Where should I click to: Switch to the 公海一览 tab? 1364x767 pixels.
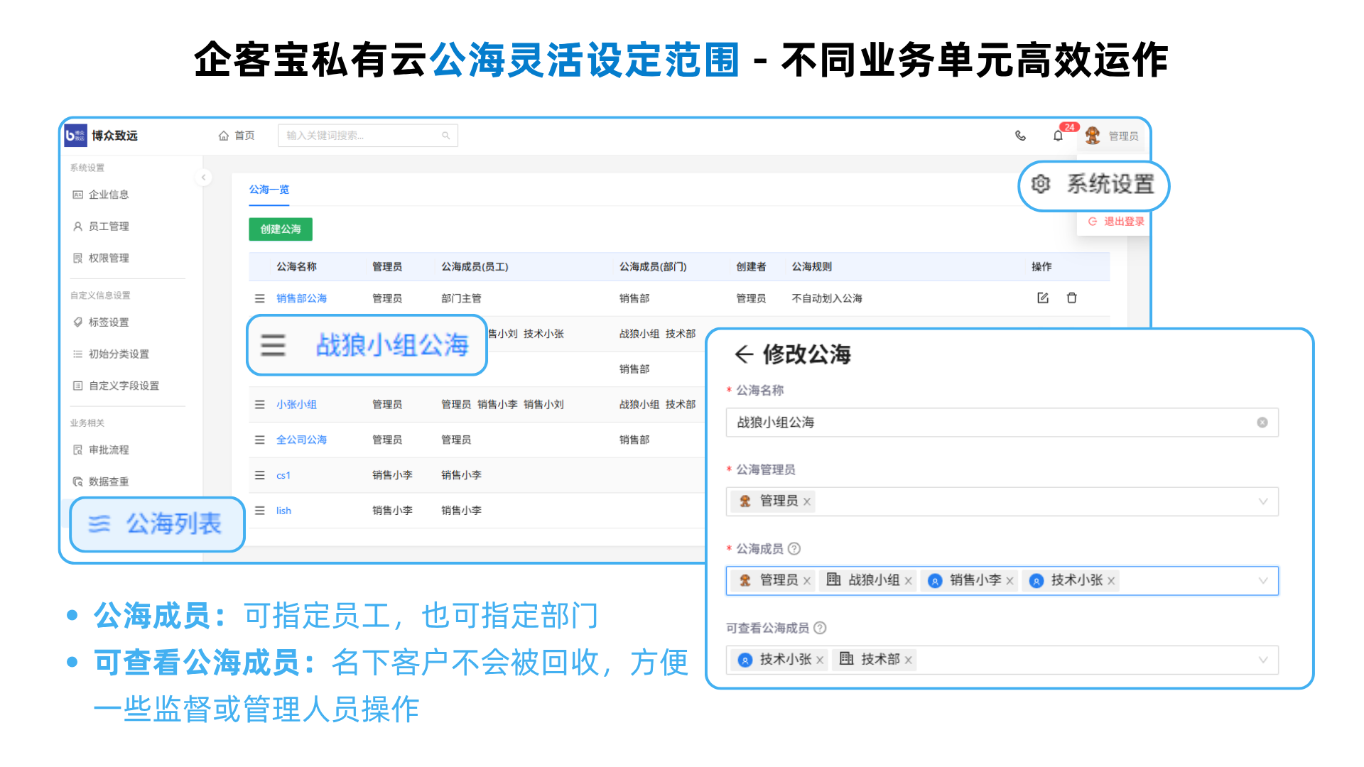(269, 190)
